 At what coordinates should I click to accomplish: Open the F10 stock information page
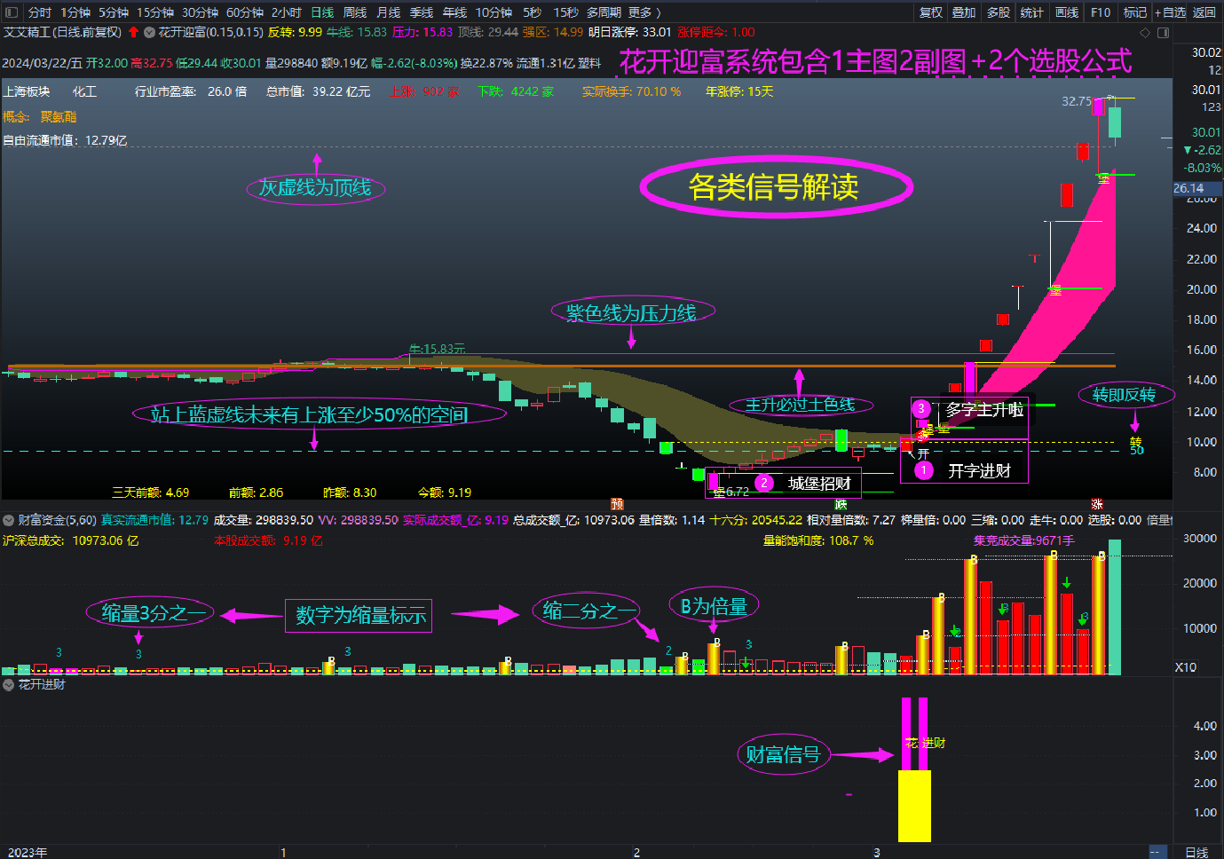point(1101,12)
